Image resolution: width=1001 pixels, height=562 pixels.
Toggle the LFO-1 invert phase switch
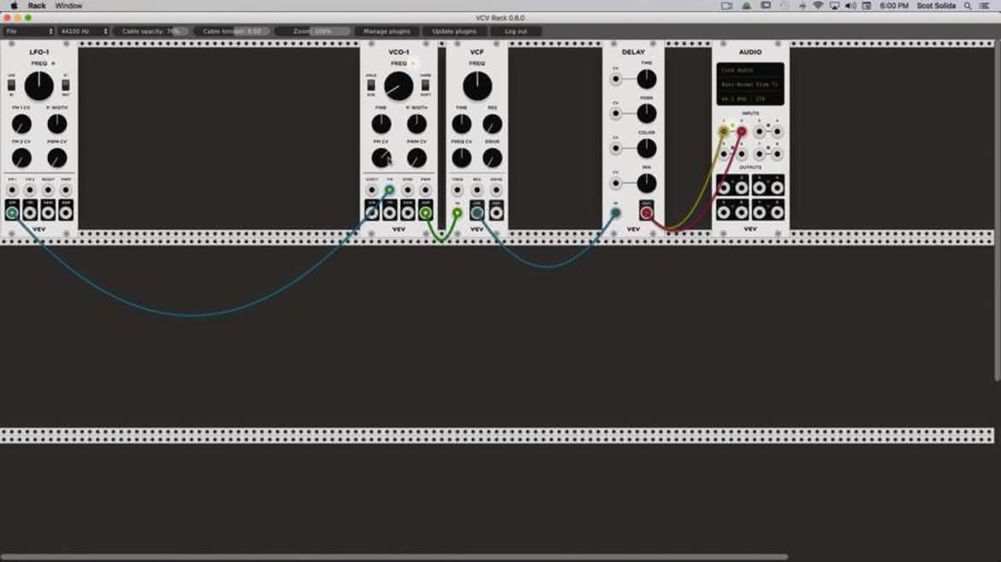[x=66, y=85]
